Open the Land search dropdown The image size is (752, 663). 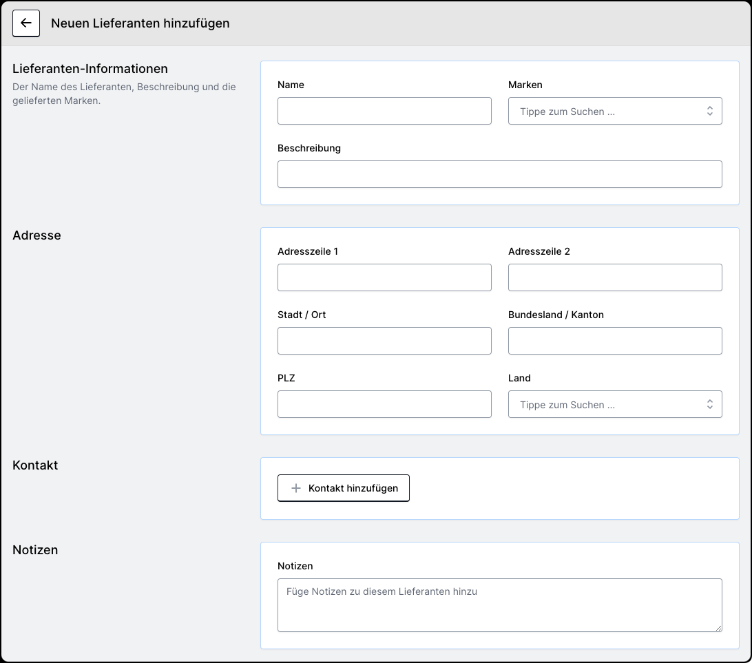tap(606, 404)
